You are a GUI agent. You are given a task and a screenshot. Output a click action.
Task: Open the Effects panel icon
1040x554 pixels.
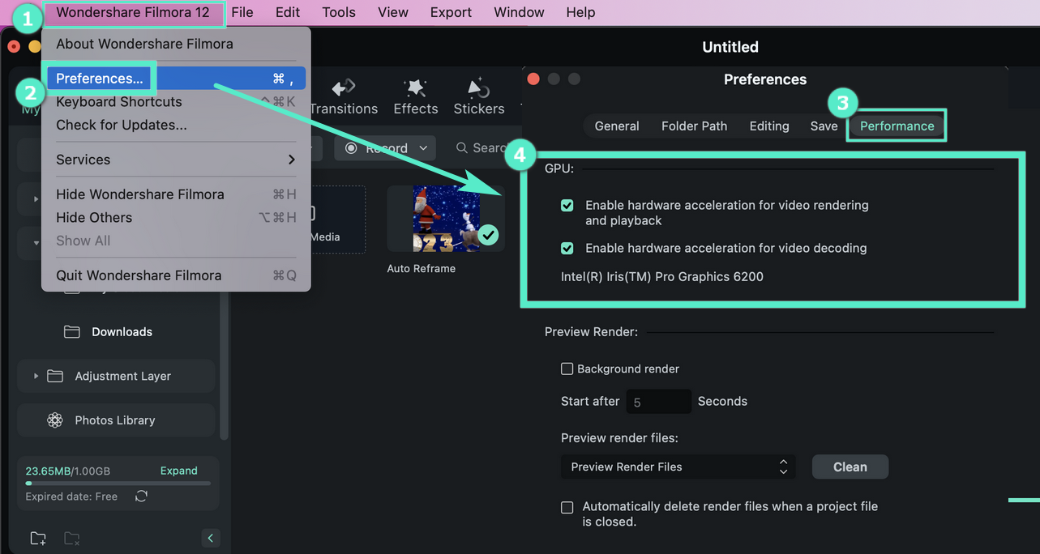click(x=416, y=87)
